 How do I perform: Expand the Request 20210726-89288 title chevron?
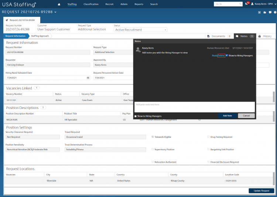pyautogui.click(x=55, y=12)
